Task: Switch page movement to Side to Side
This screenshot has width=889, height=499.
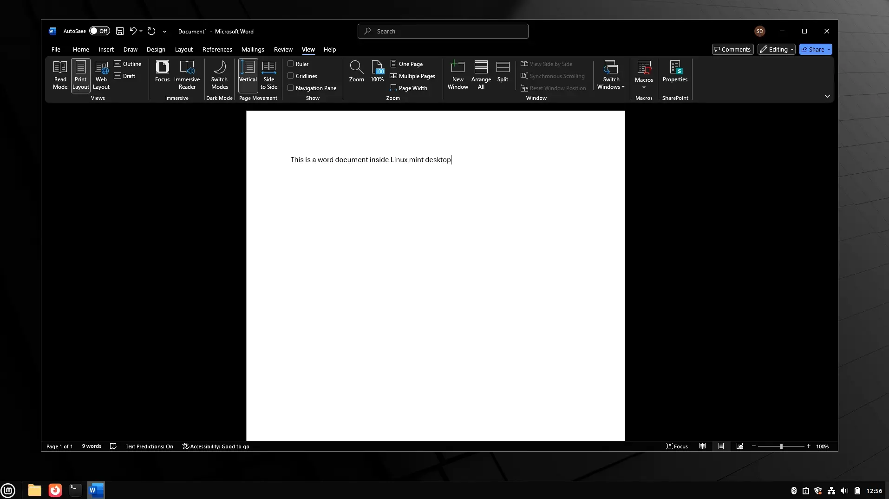Action: pyautogui.click(x=269, y=74)
